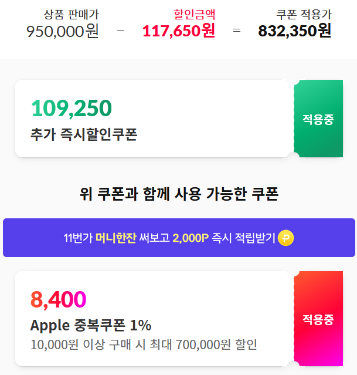Click the 할인금액 red label
Screen dimensions: 357x375
click(x=195, y=15)
